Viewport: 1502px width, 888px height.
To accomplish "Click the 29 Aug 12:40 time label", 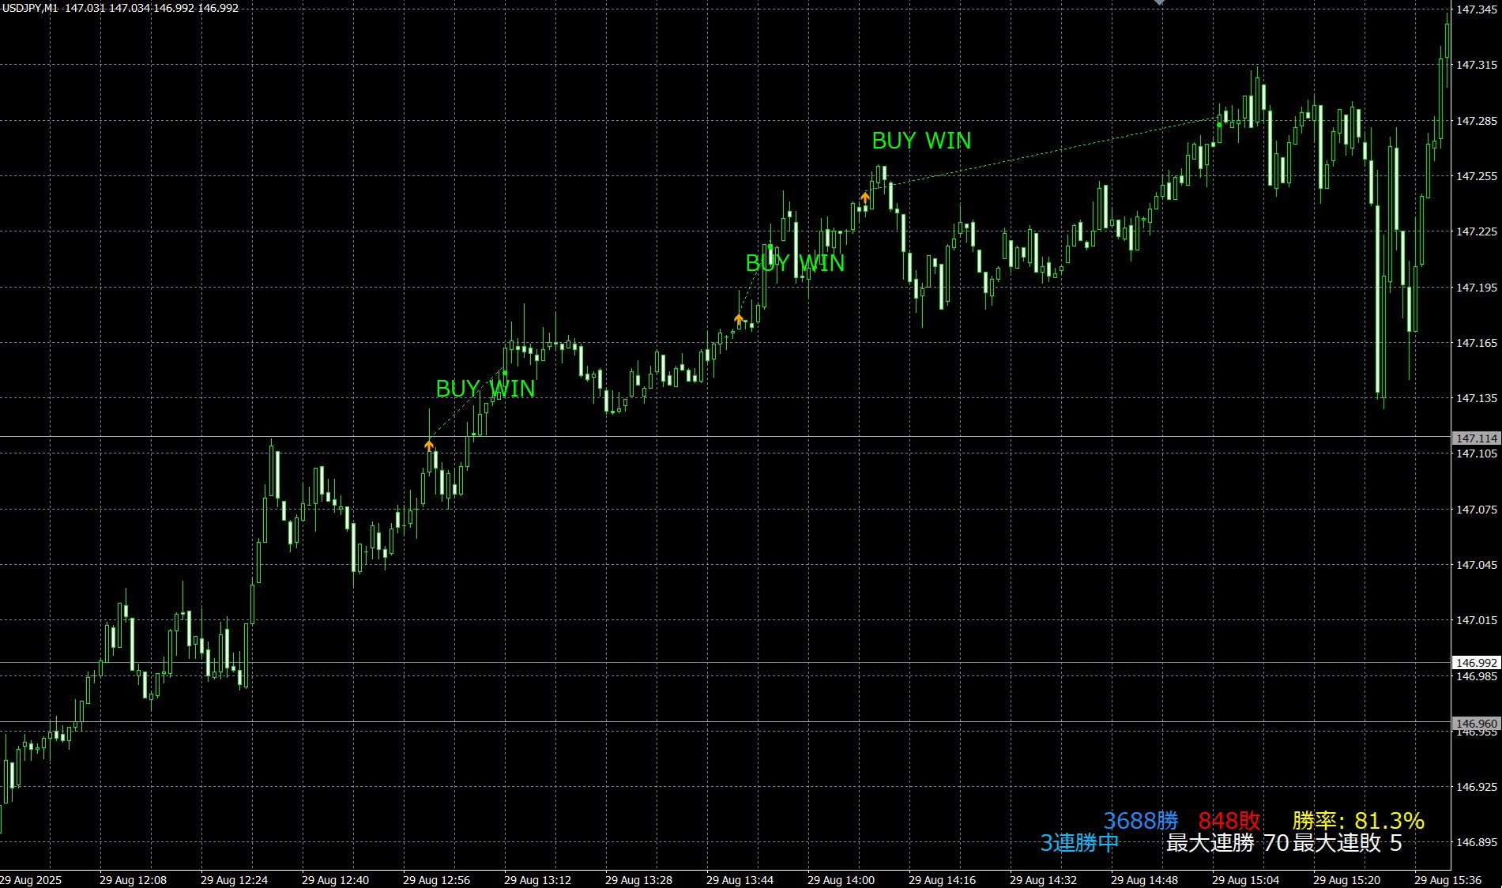I will pos(335,880).
